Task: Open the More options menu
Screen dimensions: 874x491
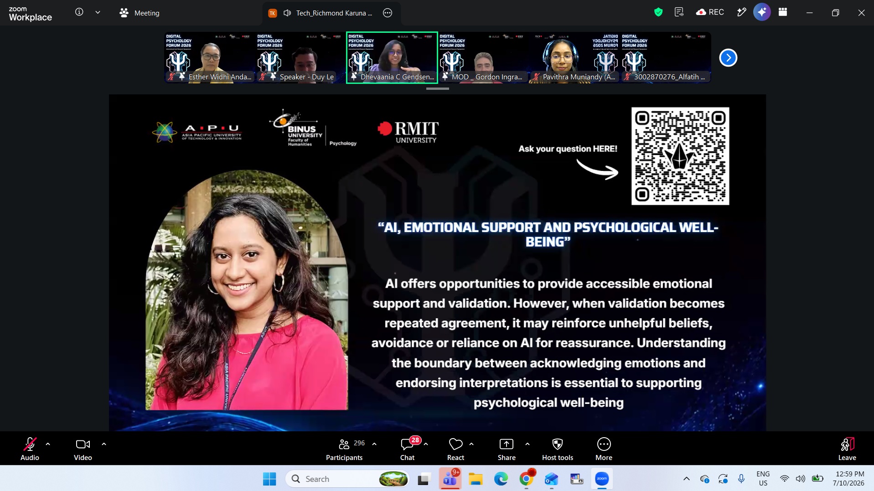Action: click(x=604, y=449)
